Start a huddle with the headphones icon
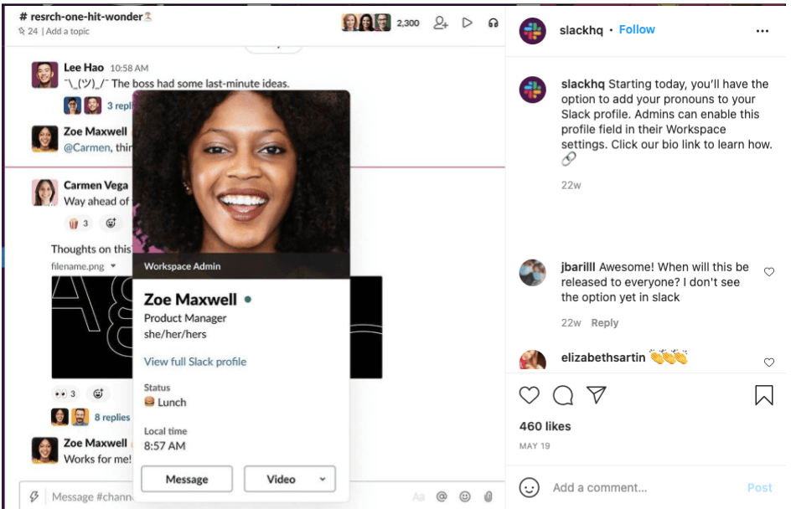The image size is (791, 519). (494, 23)
